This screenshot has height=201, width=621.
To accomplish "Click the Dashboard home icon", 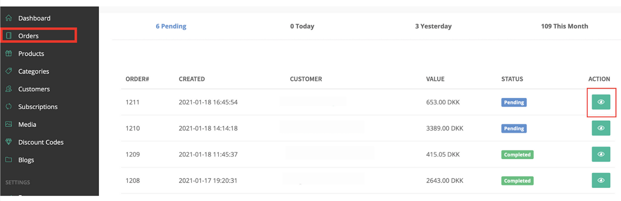I will coord(9,18).
